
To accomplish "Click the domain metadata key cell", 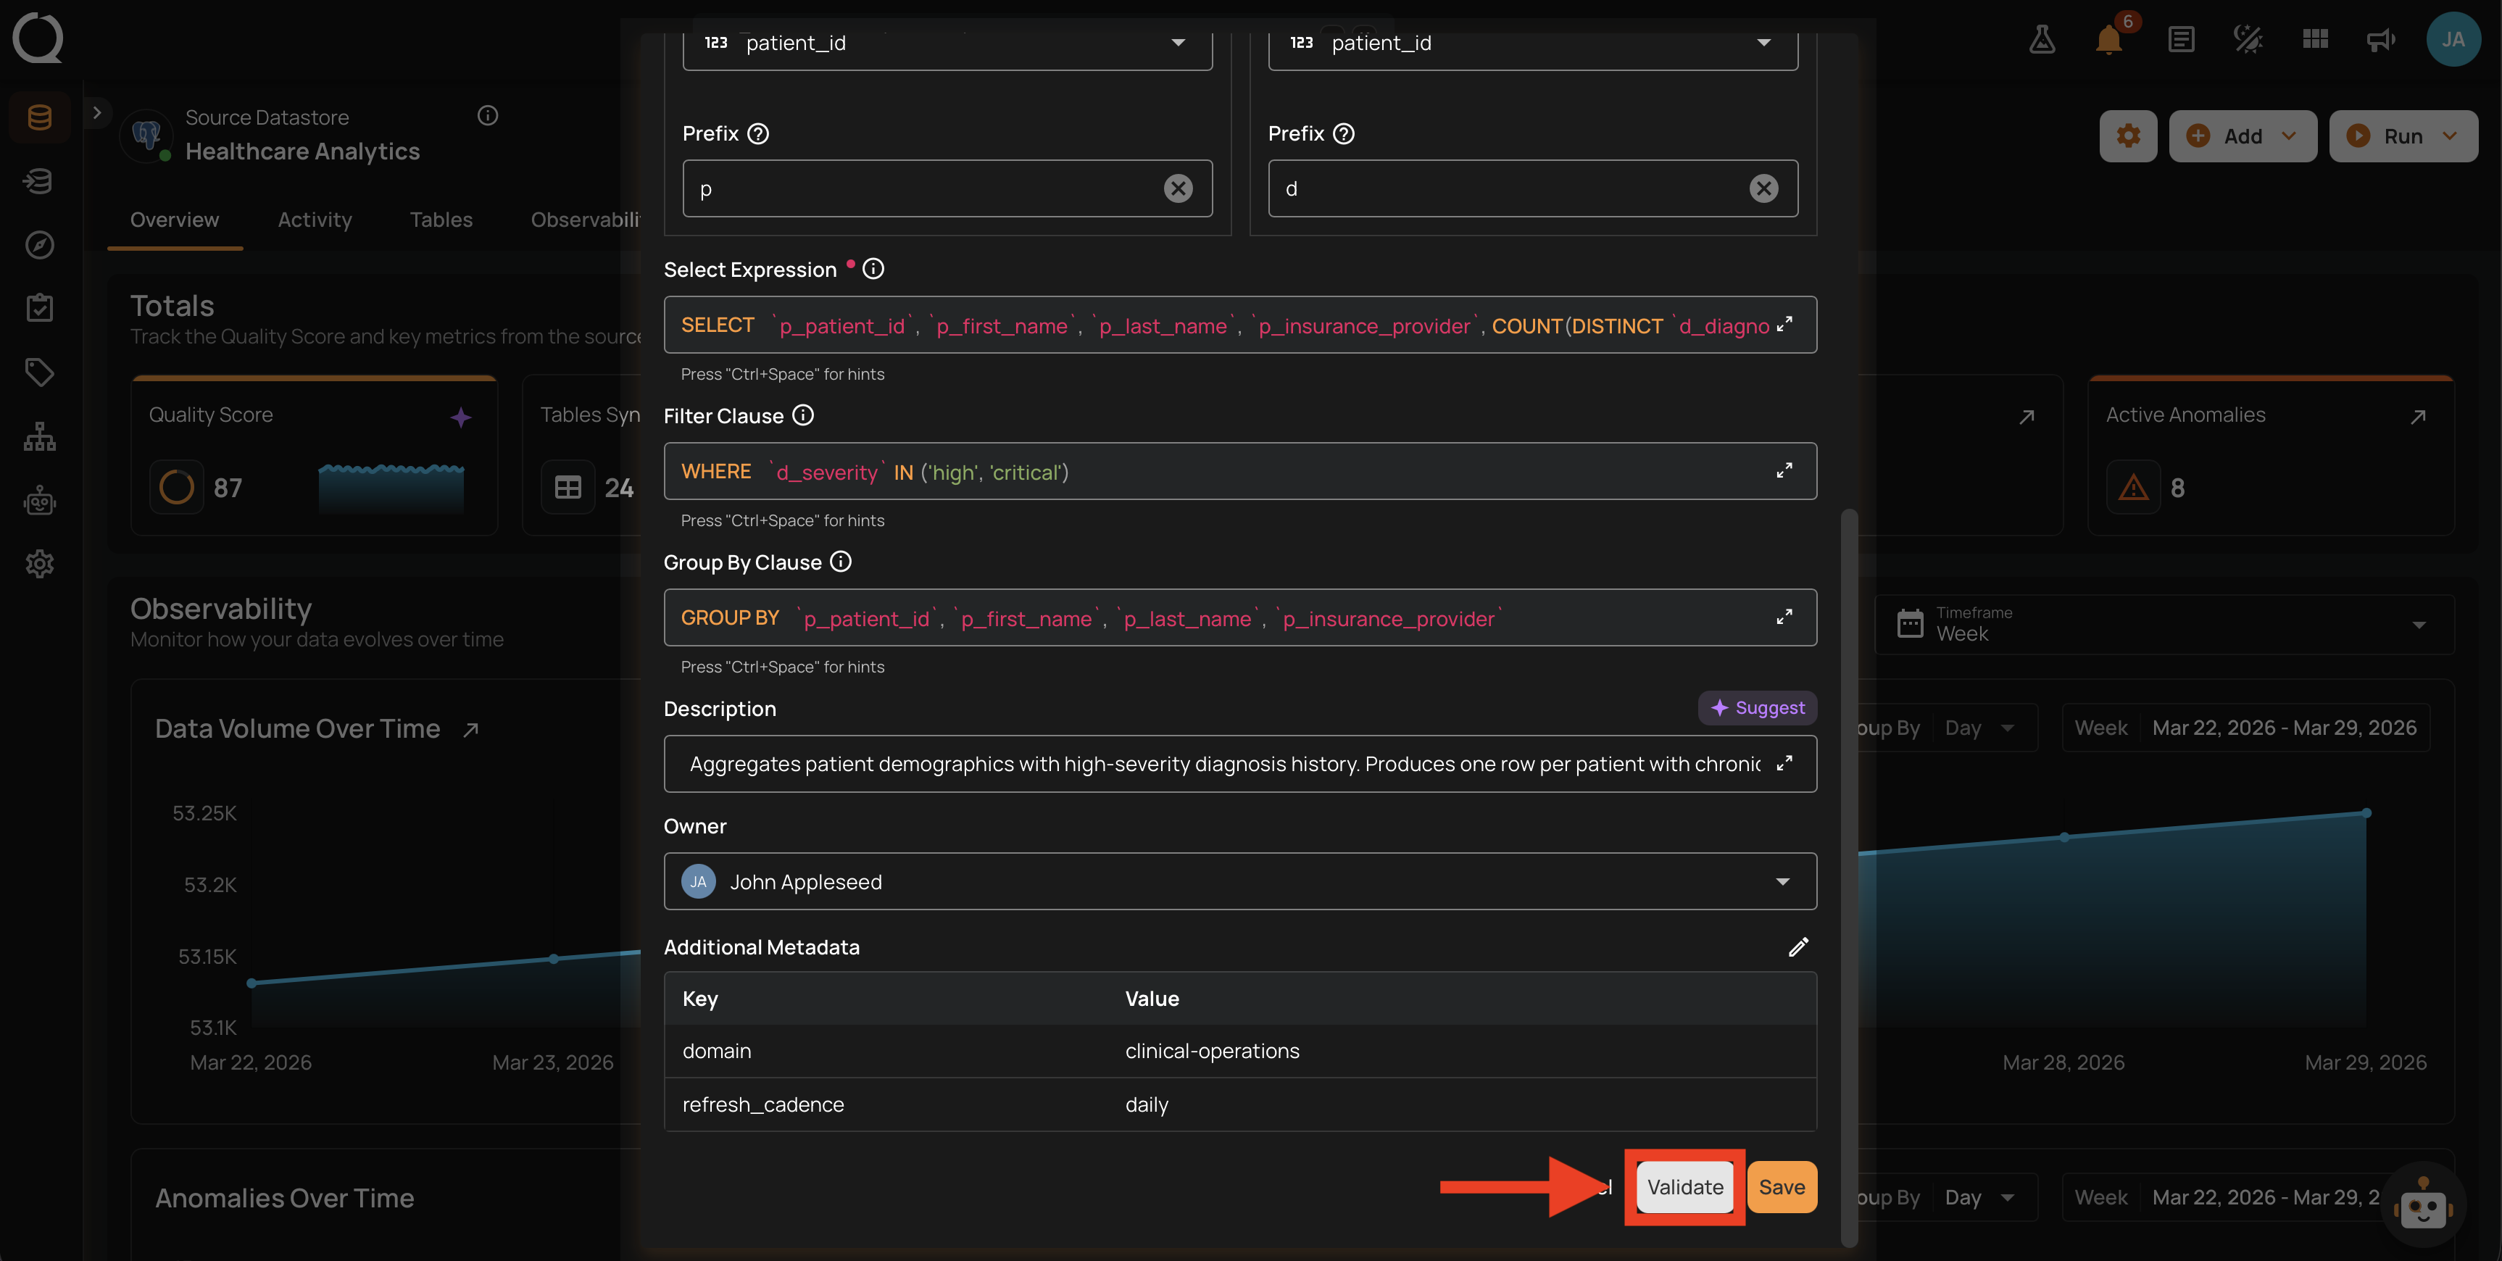I will (x=717, y=1051).
